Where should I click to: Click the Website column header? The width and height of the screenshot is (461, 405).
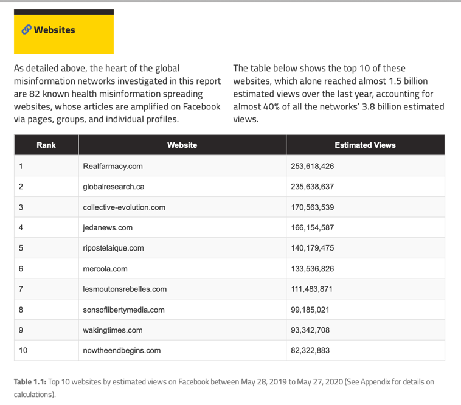click(x=182, y=145)
